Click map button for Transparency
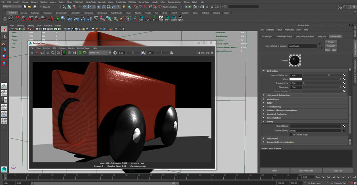 (344, 83)
